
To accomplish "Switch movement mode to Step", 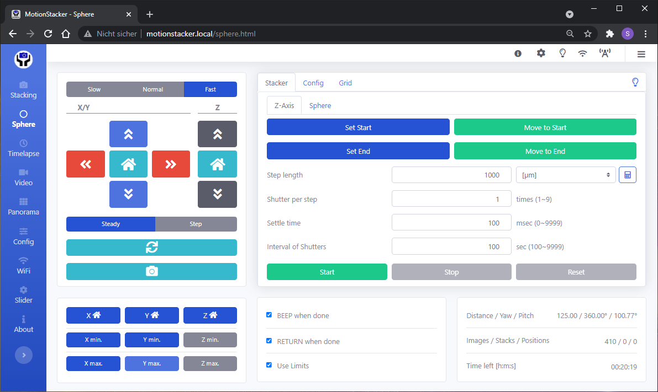I will point(196,224).
